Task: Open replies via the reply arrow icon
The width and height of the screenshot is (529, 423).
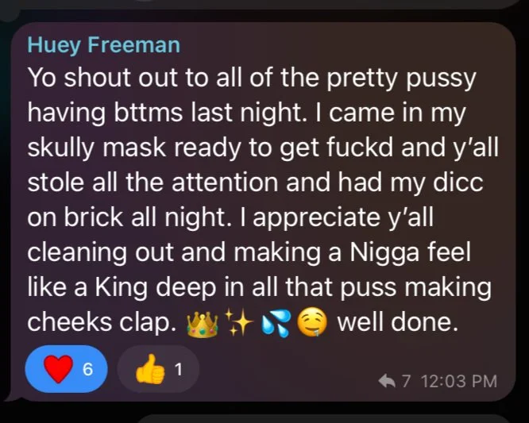Action: pos(387,381)
